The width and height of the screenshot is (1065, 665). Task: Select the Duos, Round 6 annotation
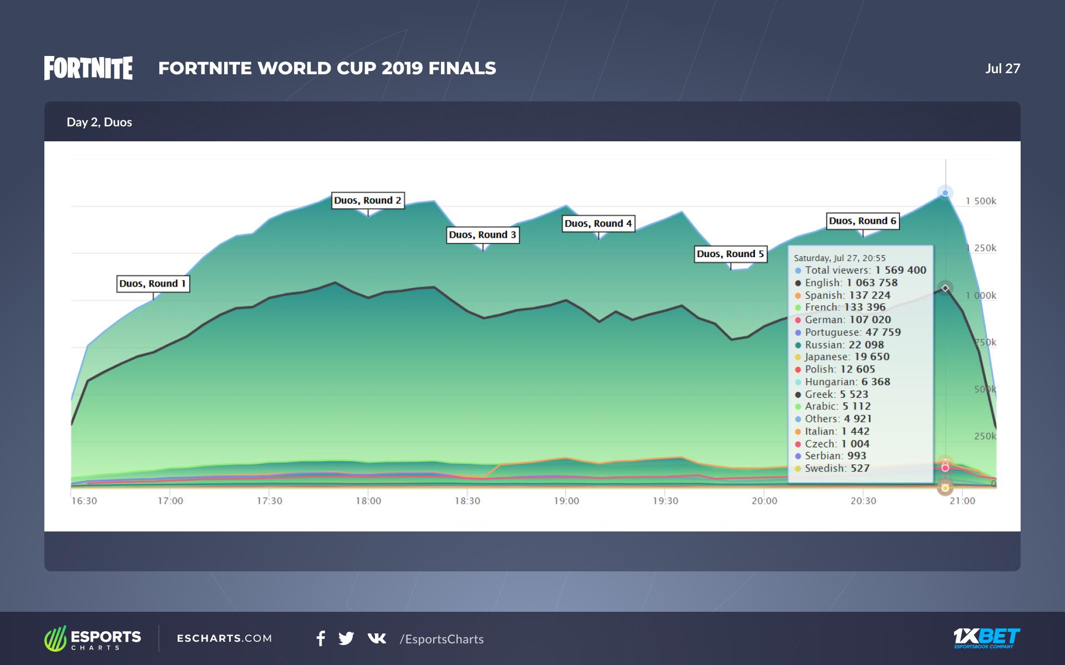pyautogui.click(x=863, y=221)
